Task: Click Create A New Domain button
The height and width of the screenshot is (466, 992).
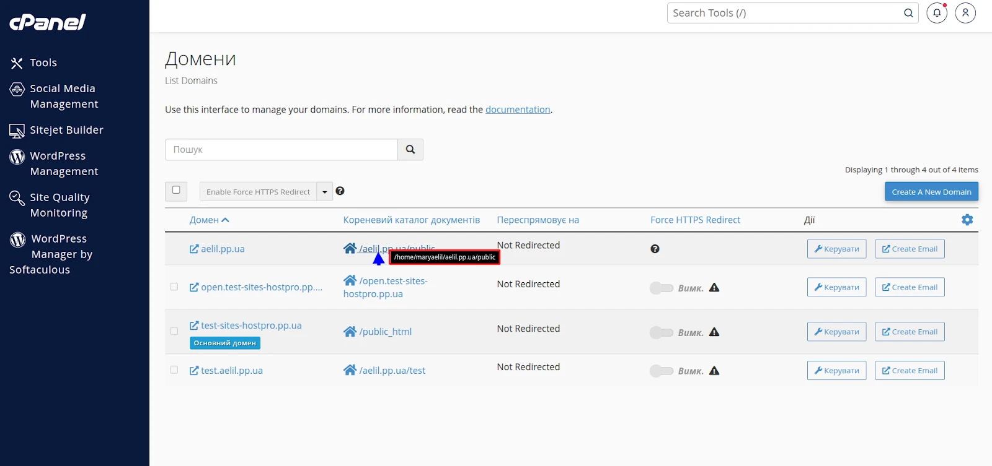Action: pos(931,192)
